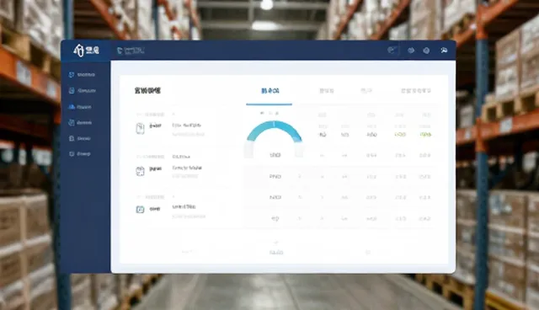Screen dimensions: 539x310
Task: Click the bold card heading text
Action: pos(147,91)
